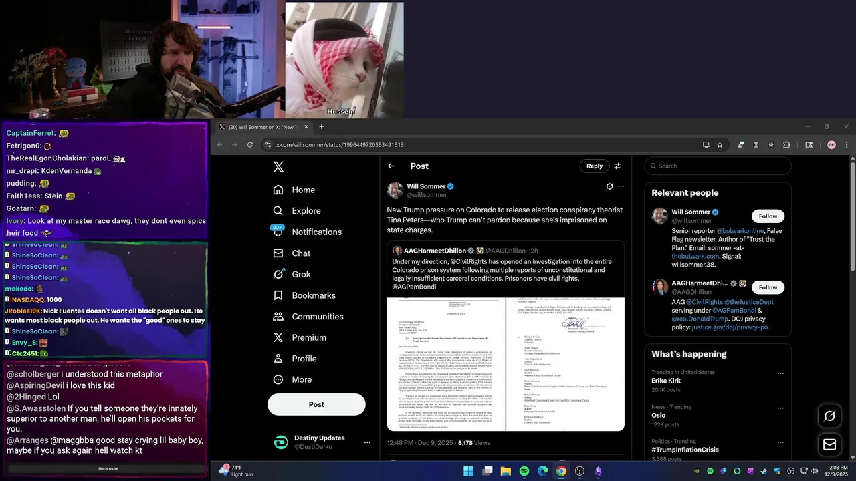This screenshot has width=856, height=481.
Task: Open a new browser tab
Action: [x=321, y=127]
